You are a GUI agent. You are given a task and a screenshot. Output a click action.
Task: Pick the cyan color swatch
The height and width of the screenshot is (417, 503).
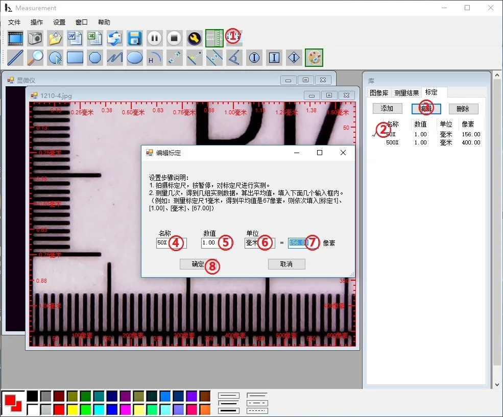click(99, 410)
